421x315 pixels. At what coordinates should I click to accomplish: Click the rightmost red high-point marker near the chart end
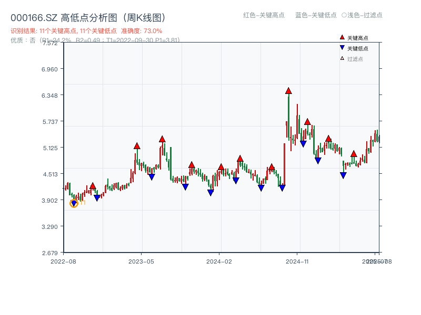tap(353, 153)
